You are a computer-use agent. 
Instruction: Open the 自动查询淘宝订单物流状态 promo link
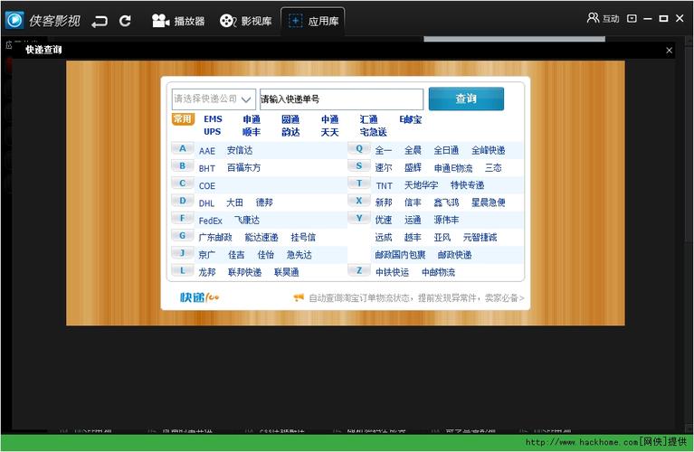point(416,298)
